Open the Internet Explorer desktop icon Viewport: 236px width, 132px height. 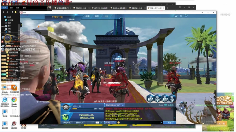click(x=5, y=100)
